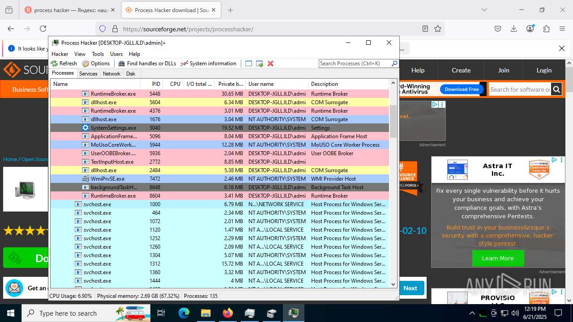Viewport: 573px width, 322px height.
Task: Select the MoUsoCoreWork... process row
Action: (219, 145)
